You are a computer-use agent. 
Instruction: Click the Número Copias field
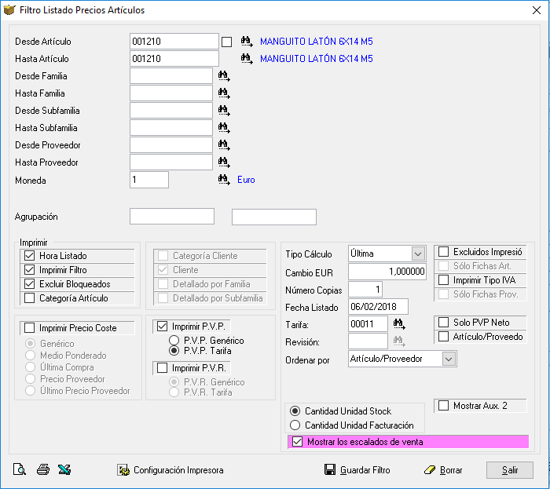tap(365, 290)
